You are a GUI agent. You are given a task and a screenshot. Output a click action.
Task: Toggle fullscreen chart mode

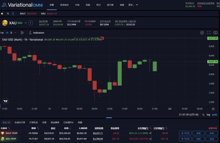[209, 33]
